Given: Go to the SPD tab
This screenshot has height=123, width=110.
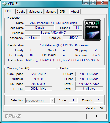Looking at the screenshot, I should tap(63, 12).
